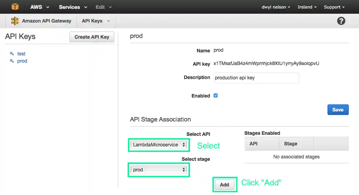Image resolution: width=359 pixels, height=195 pixels.
Task: Open the AWS dropdown menu
Action: tap(40, 7)
